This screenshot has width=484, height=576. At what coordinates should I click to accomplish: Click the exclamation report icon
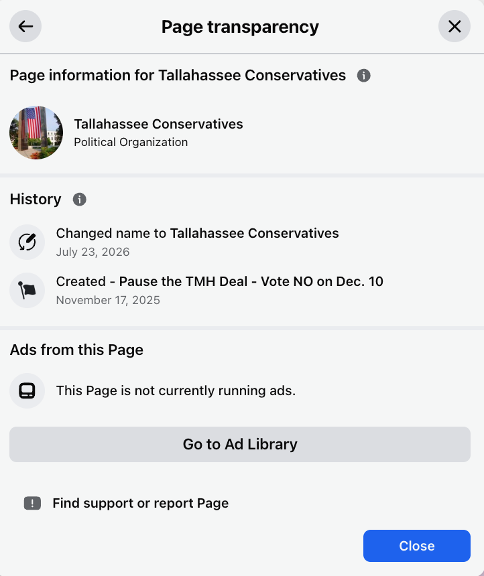(x=32, y=503)
